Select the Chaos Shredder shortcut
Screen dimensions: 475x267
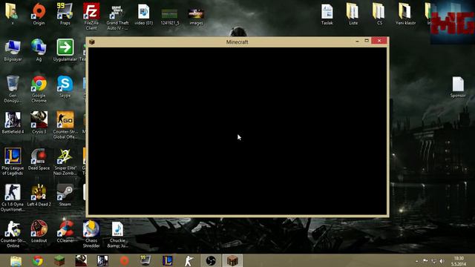pyautogui.click(x=91, y=234)
